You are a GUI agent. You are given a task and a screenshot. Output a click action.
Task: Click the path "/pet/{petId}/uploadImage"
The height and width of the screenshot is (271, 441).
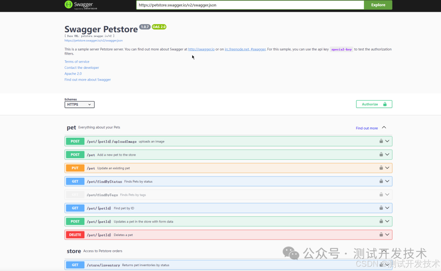[111, 141]
